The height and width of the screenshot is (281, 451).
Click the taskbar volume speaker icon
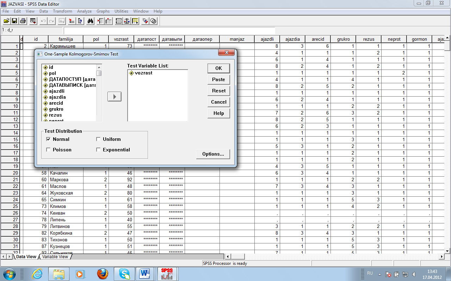tap(414, 274)
